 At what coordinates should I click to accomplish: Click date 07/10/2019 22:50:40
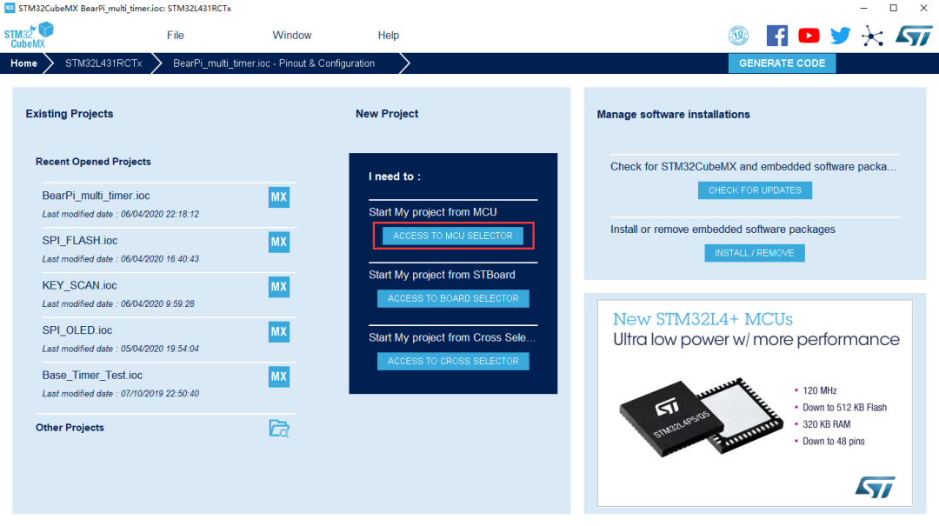pos(160,394)
